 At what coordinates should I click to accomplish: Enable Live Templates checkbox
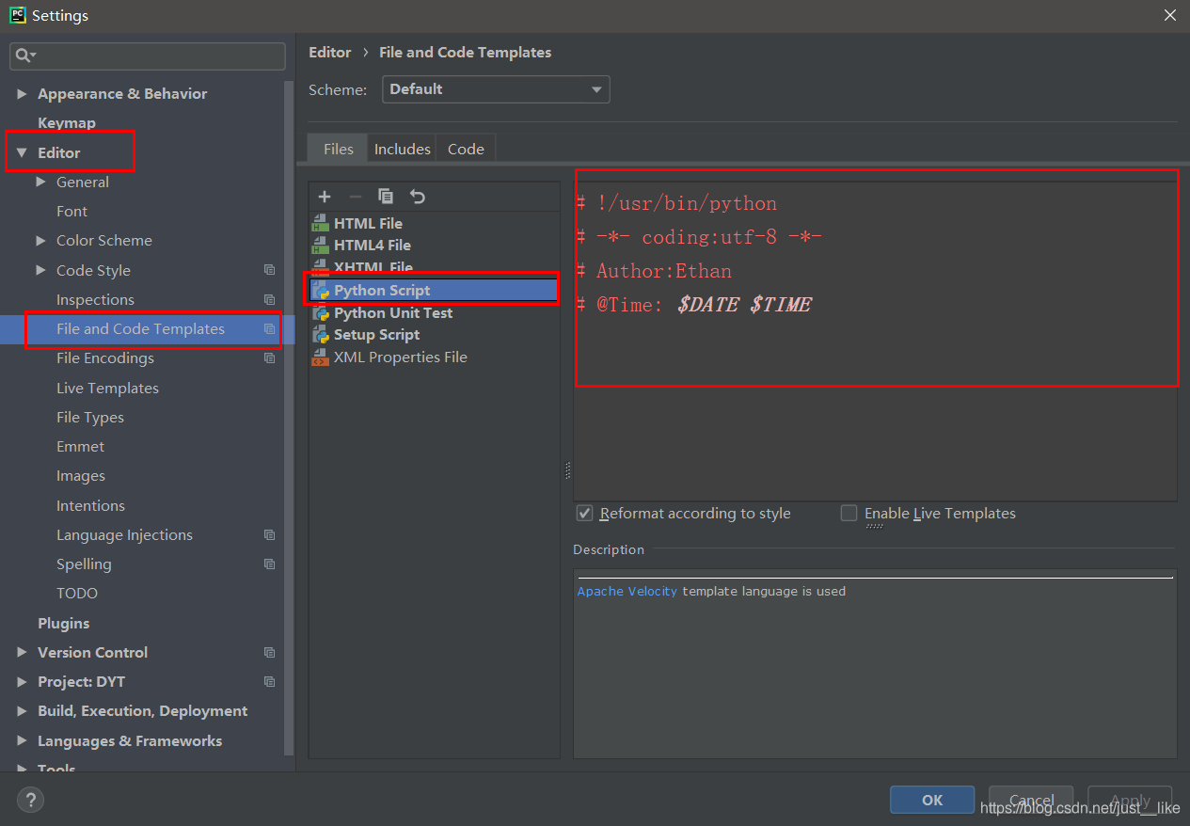(x=849, y=514)
